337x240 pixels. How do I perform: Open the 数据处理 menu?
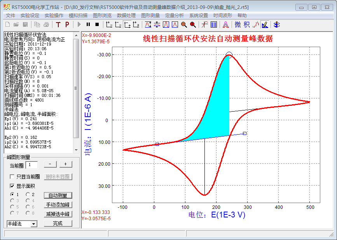point(126,16)
